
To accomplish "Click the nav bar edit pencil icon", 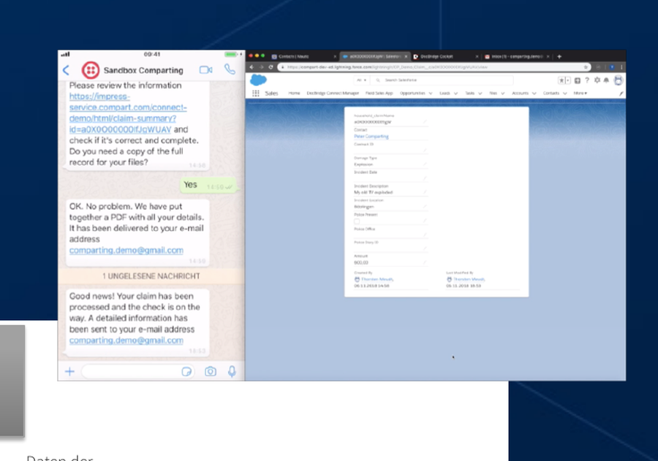I will coord(621,94).
